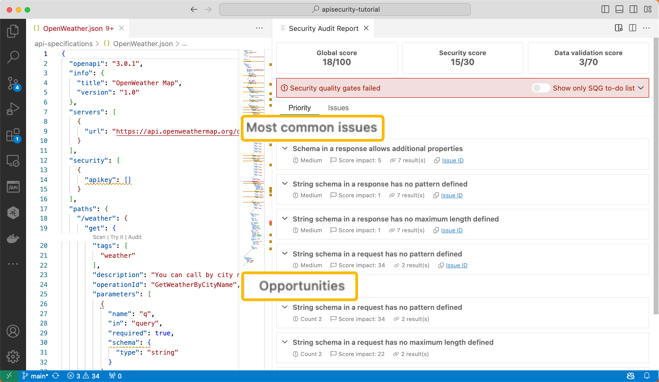Open Issue ID link for no maximum length issue
Screen dimensions: 659x382
tap(452, 230)
